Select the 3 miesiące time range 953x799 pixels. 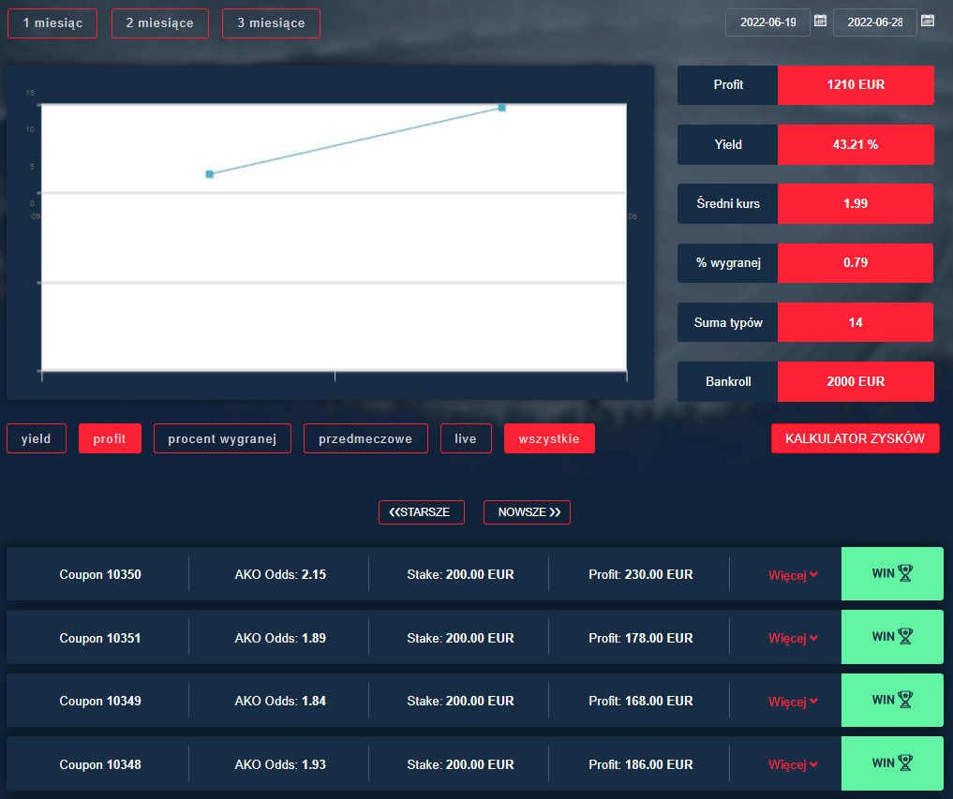[x=271, y=23]
